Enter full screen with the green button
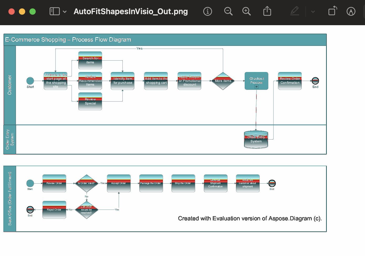Screen dimensions: 365x256 click(32, 11)
